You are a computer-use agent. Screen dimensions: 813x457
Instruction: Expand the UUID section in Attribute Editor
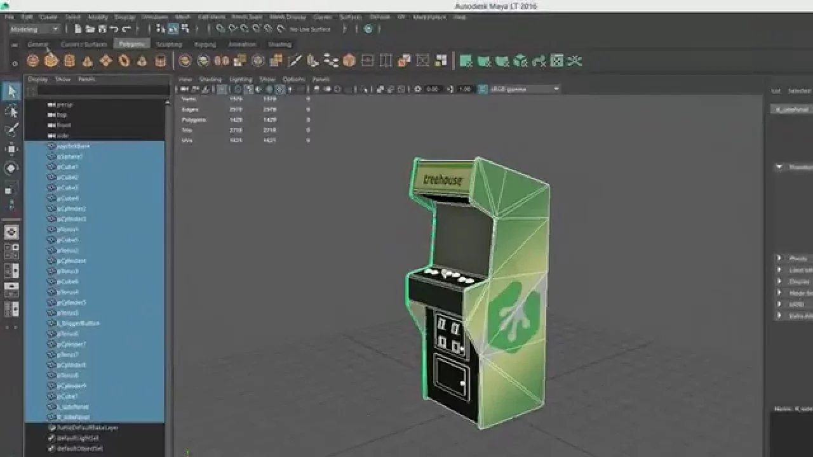point(779,304)
